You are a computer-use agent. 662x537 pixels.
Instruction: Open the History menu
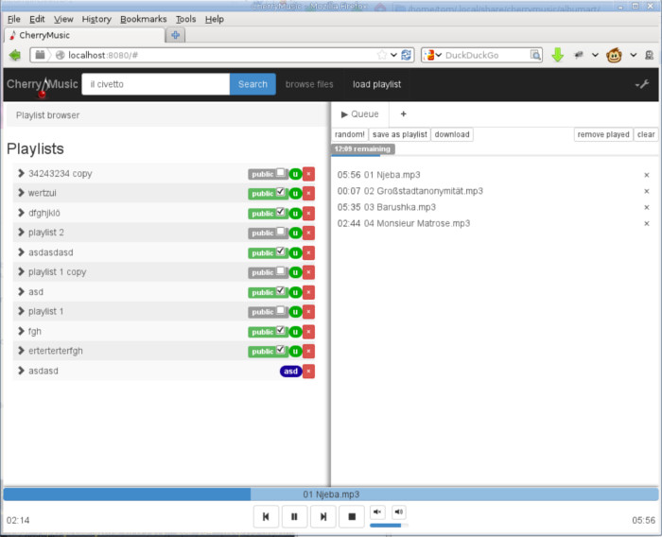click(x=96, y=19)
